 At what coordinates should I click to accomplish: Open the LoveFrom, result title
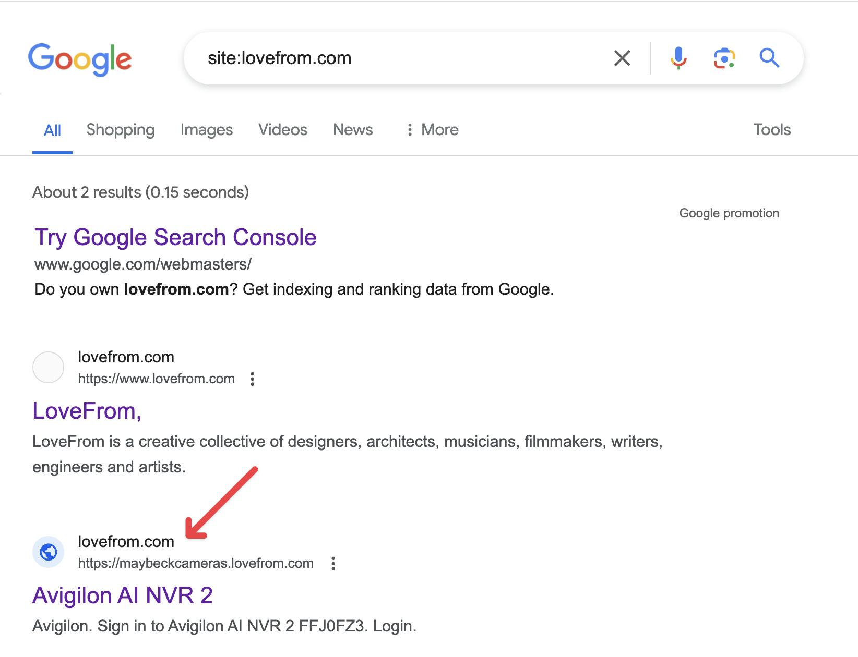(87, 411)
